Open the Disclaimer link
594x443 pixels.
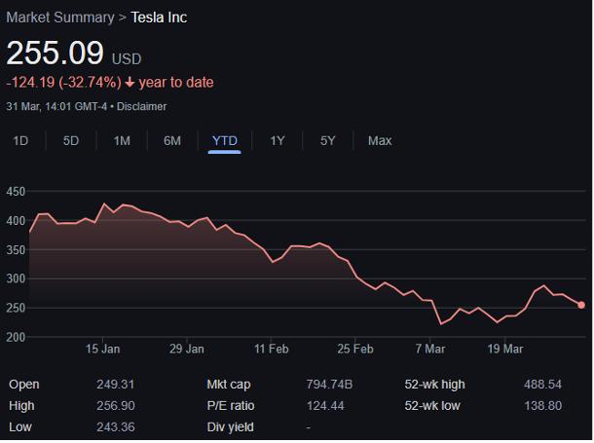(x=141, y=106)
